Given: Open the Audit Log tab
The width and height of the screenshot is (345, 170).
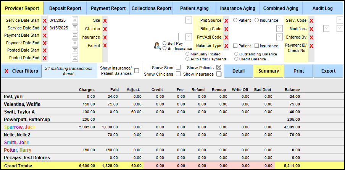Looking at the screenshot, I should pyautogui.click(x=322, y=8).
